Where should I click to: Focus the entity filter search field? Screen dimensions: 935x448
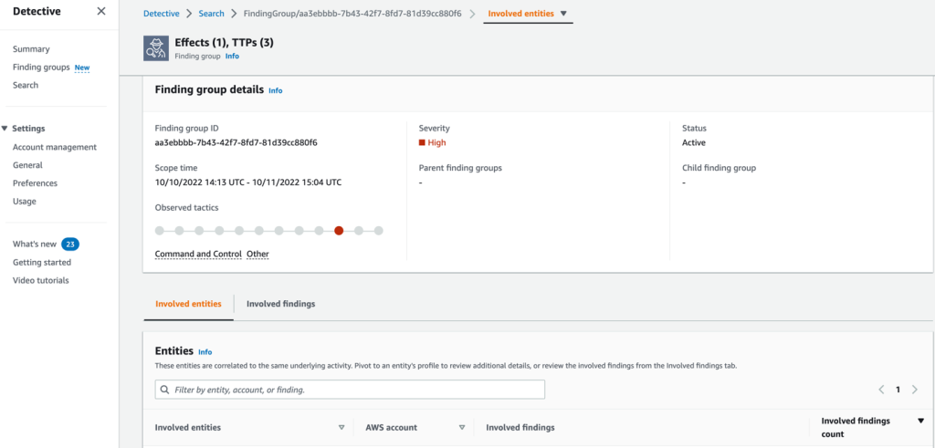350,390
